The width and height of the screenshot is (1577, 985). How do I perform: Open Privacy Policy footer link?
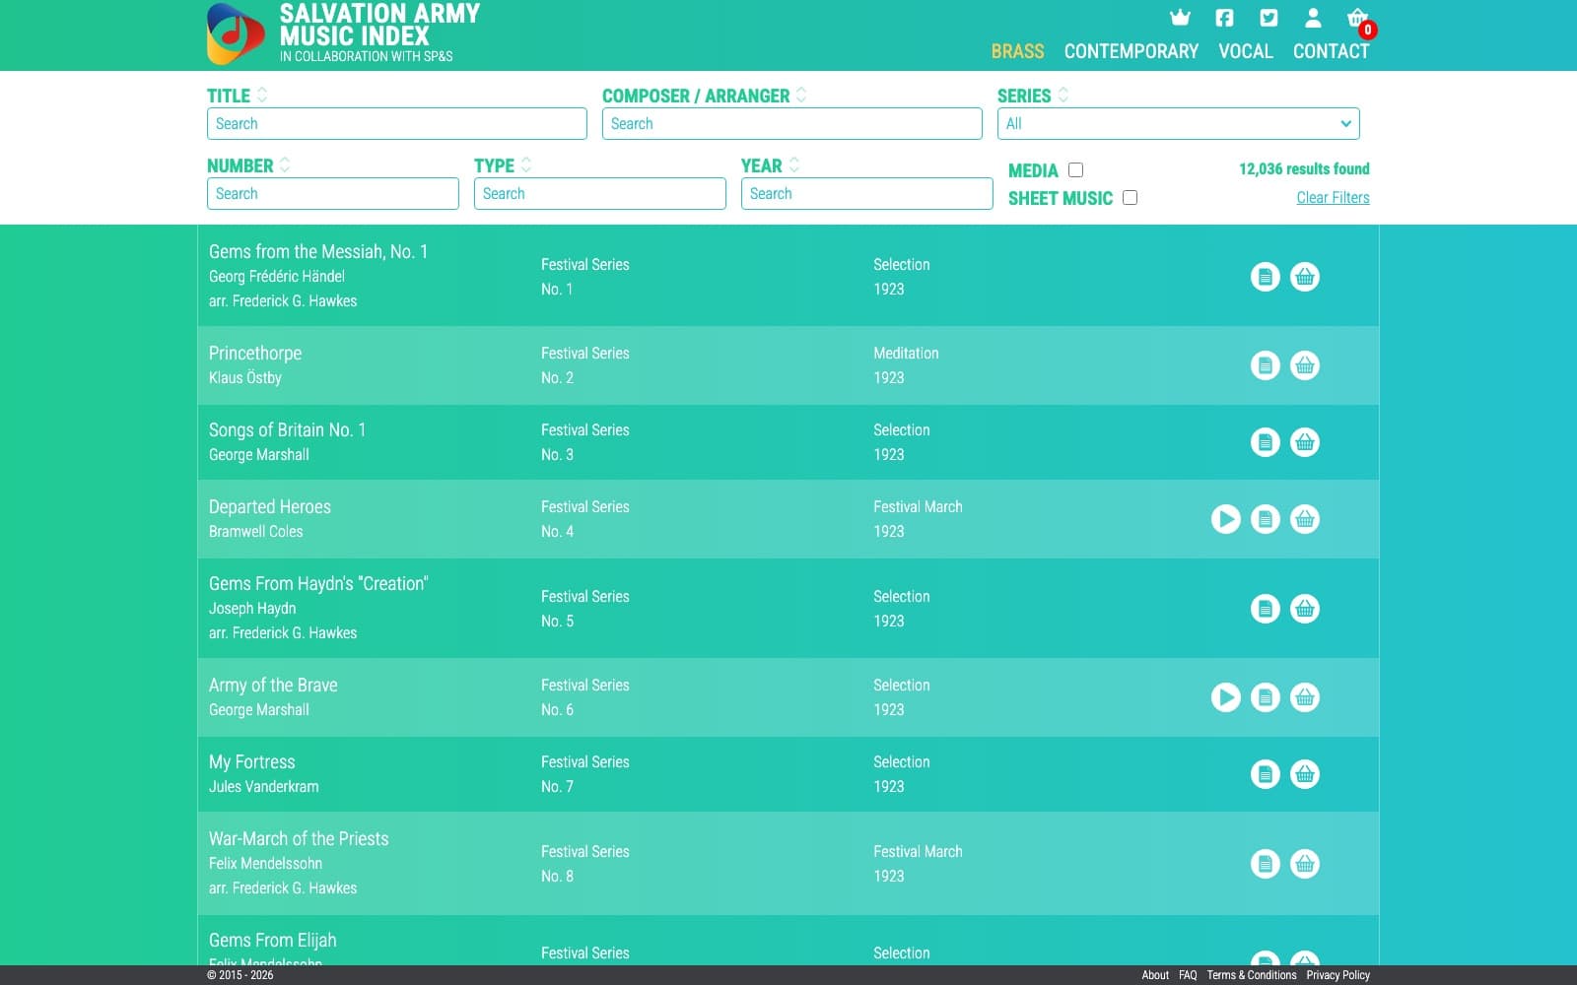click(1337, 975)
